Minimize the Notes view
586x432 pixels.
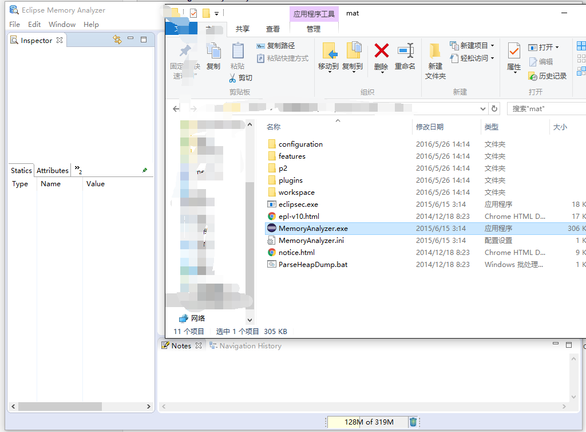[x=556, y=343]
